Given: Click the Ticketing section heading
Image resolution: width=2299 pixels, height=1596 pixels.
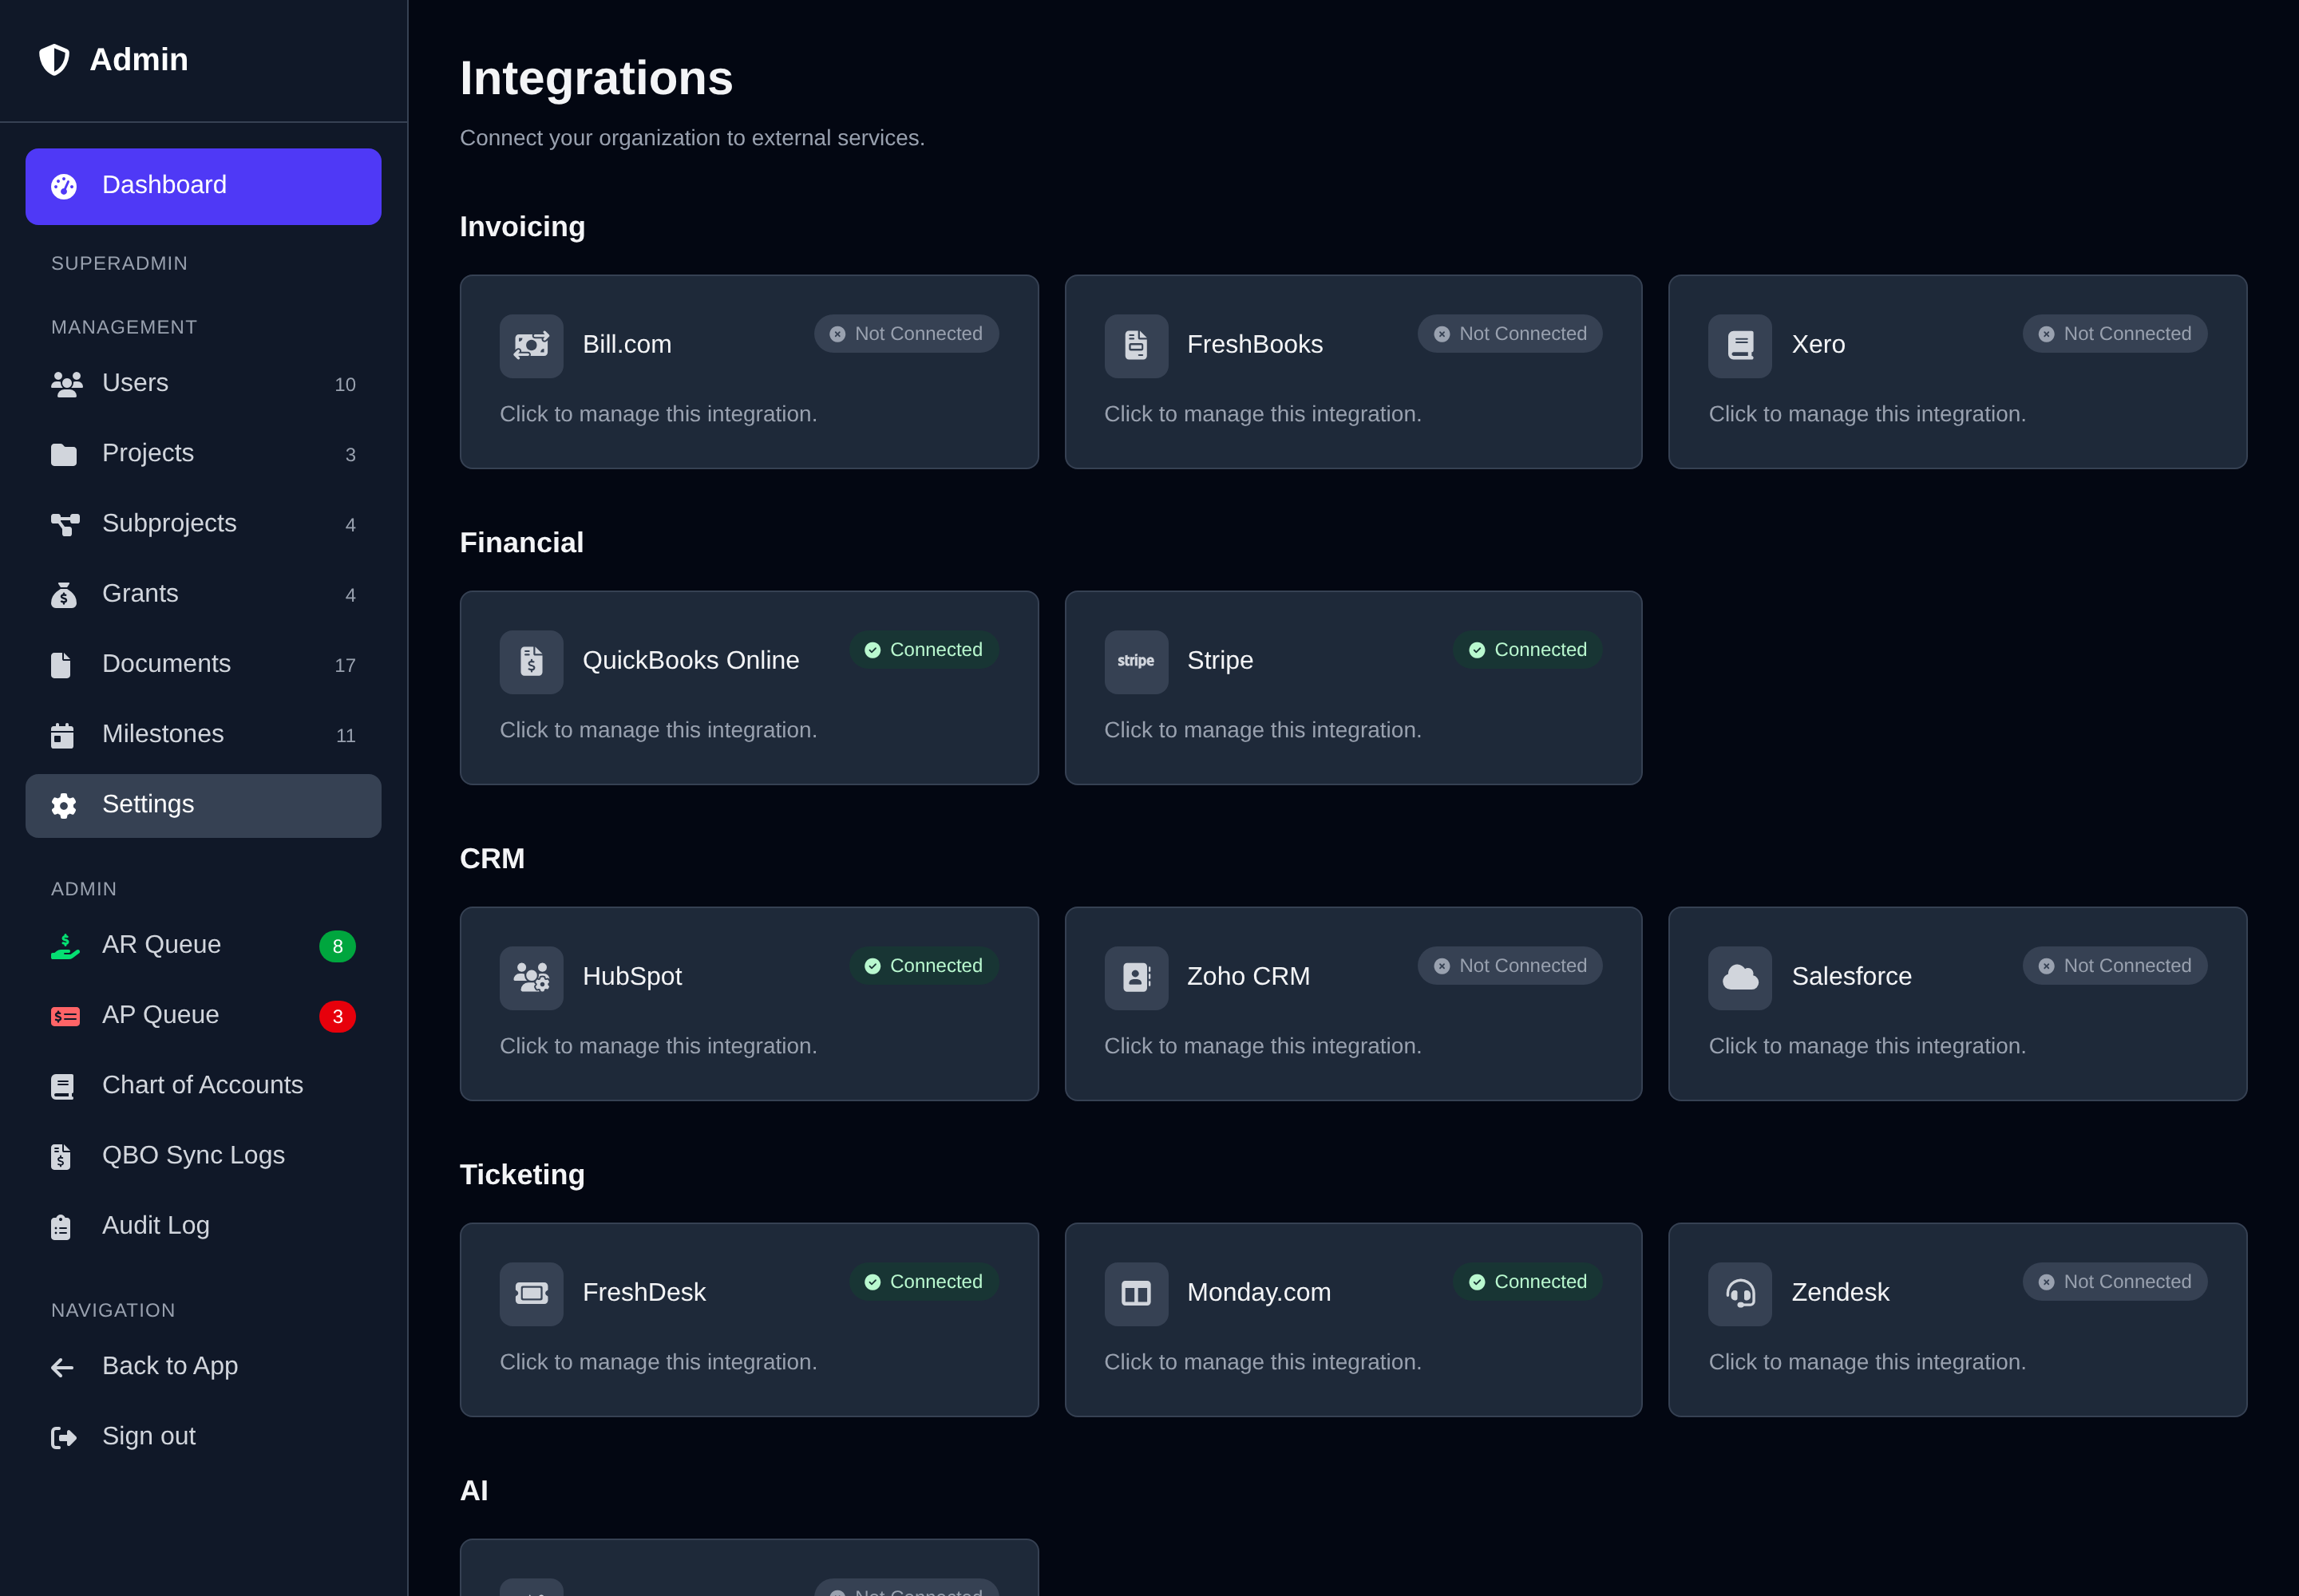Looking at the screenshot, I should pyautogui.click(x=522, y=1175).
